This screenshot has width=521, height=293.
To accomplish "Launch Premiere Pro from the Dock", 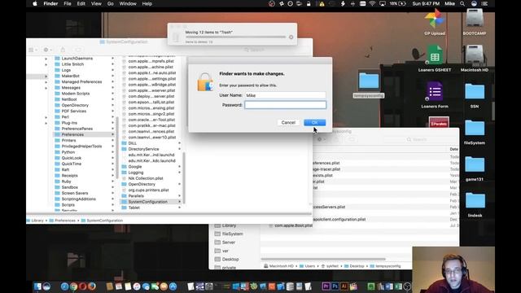I will click(326, 286).
